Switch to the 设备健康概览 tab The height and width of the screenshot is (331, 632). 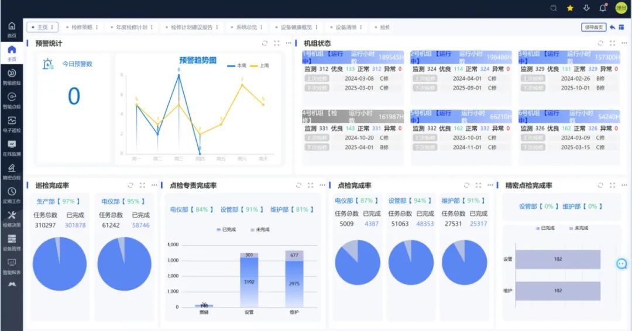(296, 27)
